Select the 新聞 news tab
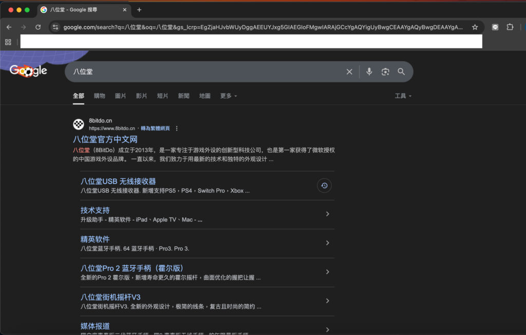 click(183, 96)
